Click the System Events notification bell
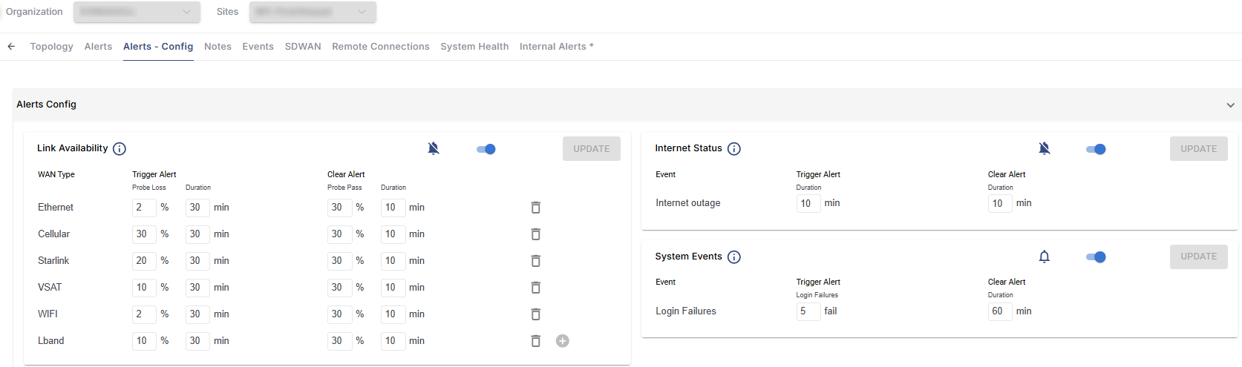 click(1044, 257)
